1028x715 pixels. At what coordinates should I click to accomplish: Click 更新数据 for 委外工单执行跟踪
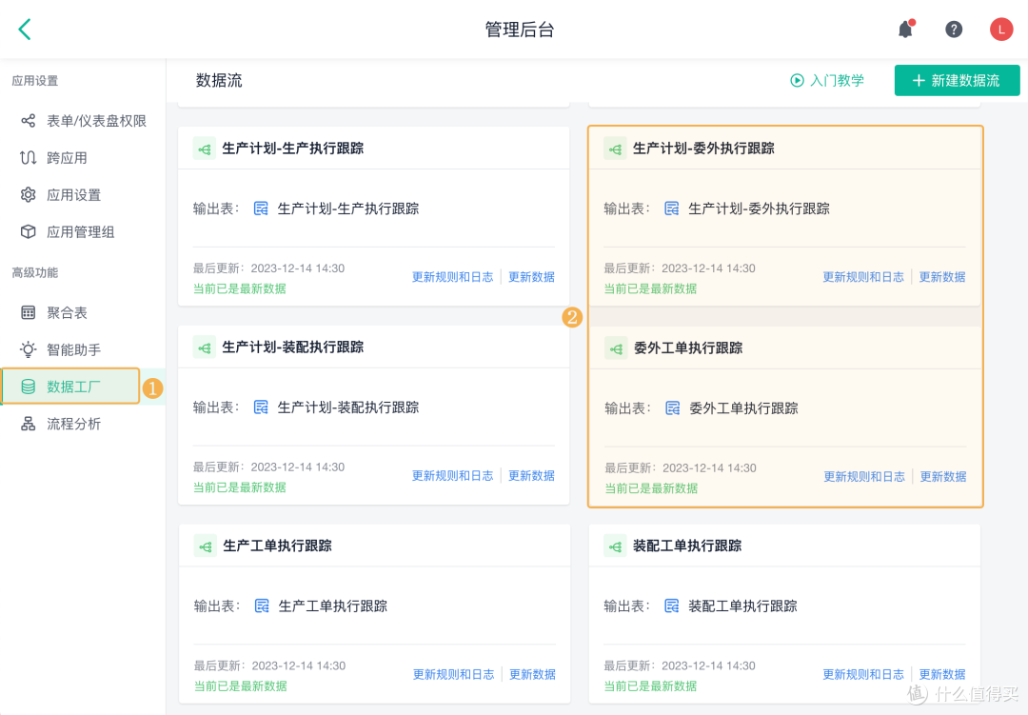click(943, 477)
